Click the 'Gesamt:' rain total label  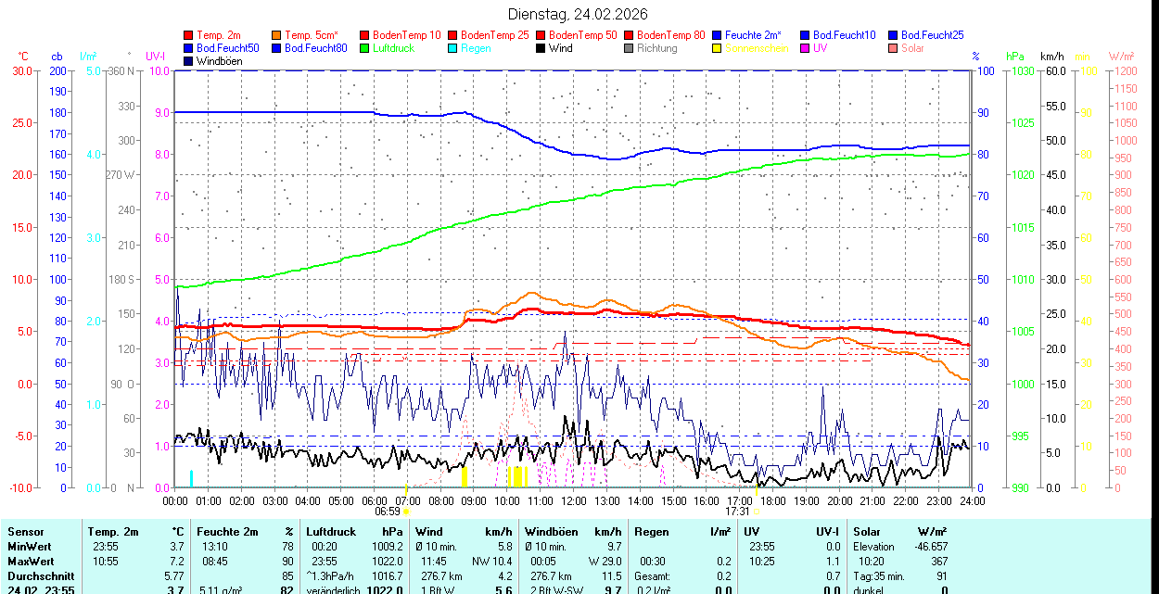655,576
